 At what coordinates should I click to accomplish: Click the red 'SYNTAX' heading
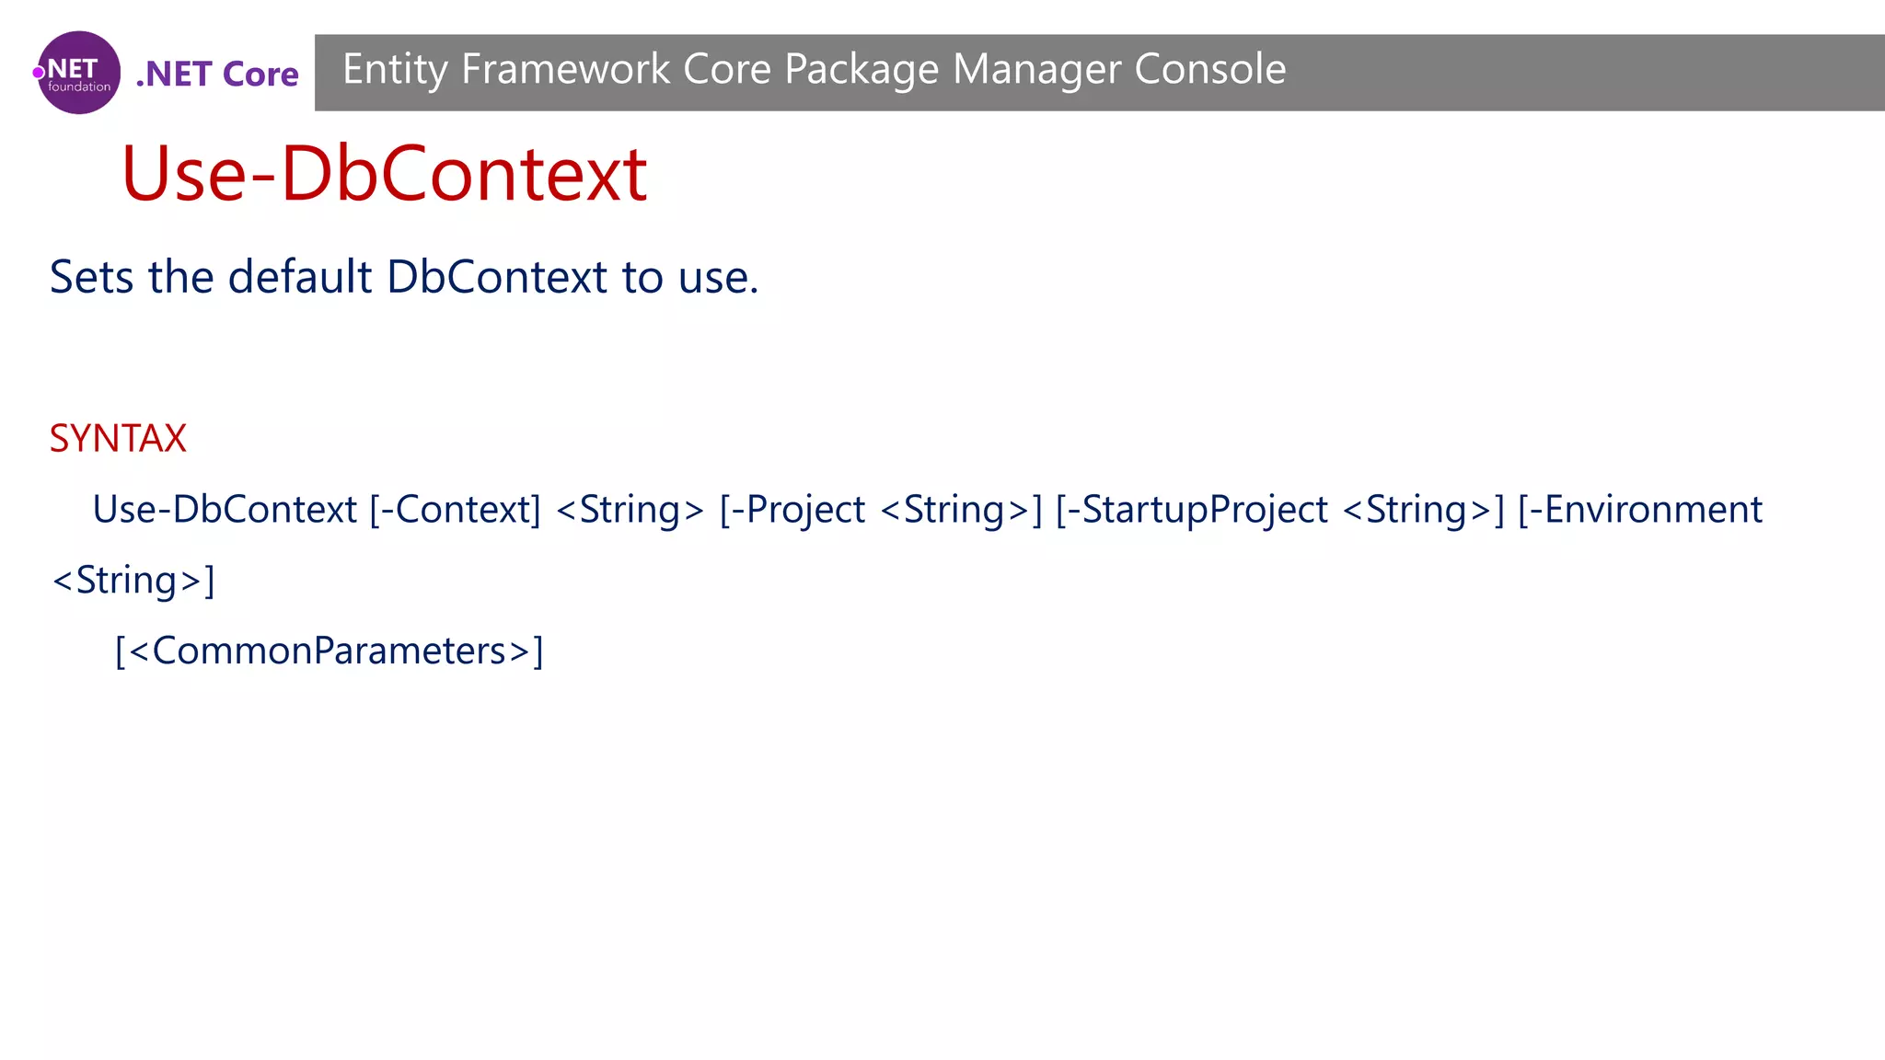click(x=118, y=438)
